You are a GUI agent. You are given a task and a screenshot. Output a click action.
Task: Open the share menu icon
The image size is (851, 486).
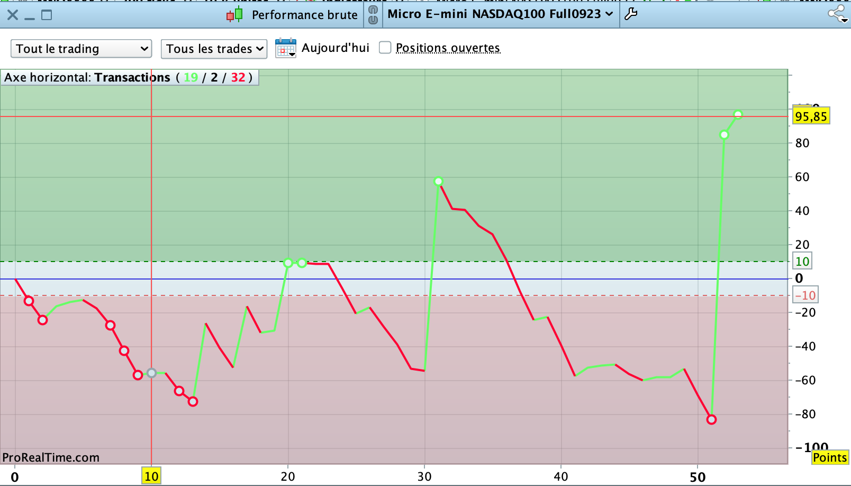point(838,14)
